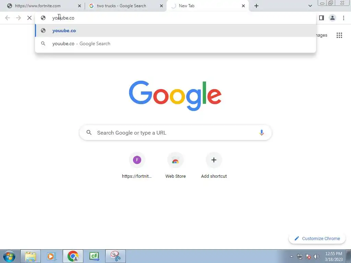Close the fortnite.com tab
351x263 pixels.
(80, 6)
